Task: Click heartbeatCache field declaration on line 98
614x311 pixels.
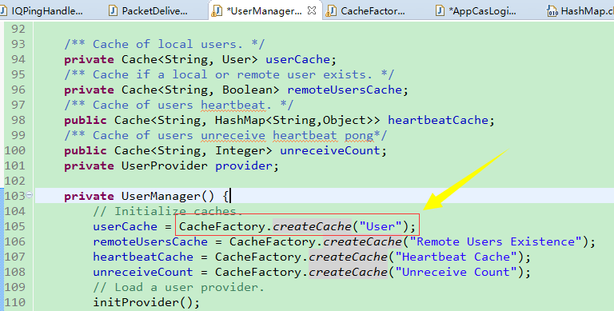Action: 439,120
